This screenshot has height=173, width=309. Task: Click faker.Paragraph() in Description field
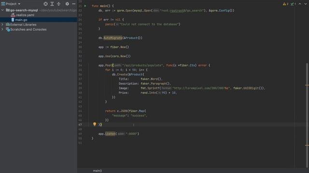coord(155,84)
